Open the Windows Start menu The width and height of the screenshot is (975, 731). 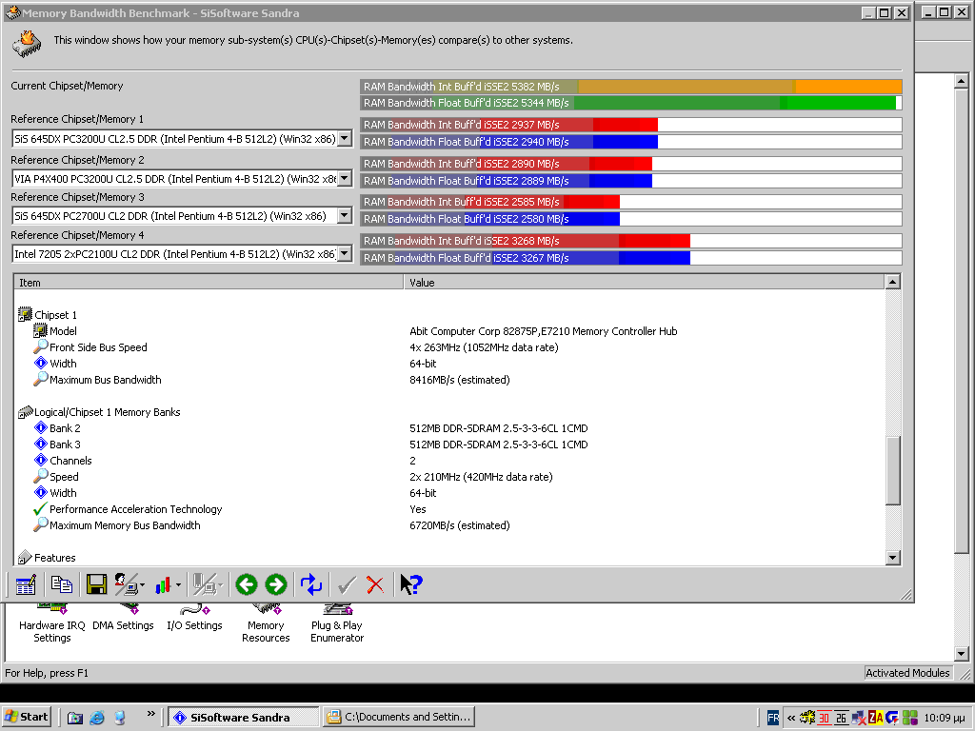coord(27,717)
